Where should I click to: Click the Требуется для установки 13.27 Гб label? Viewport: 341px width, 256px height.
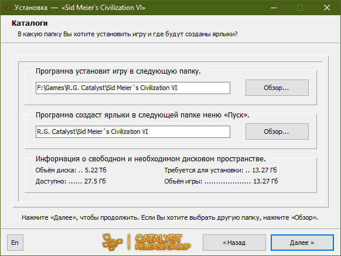point(220,170)
